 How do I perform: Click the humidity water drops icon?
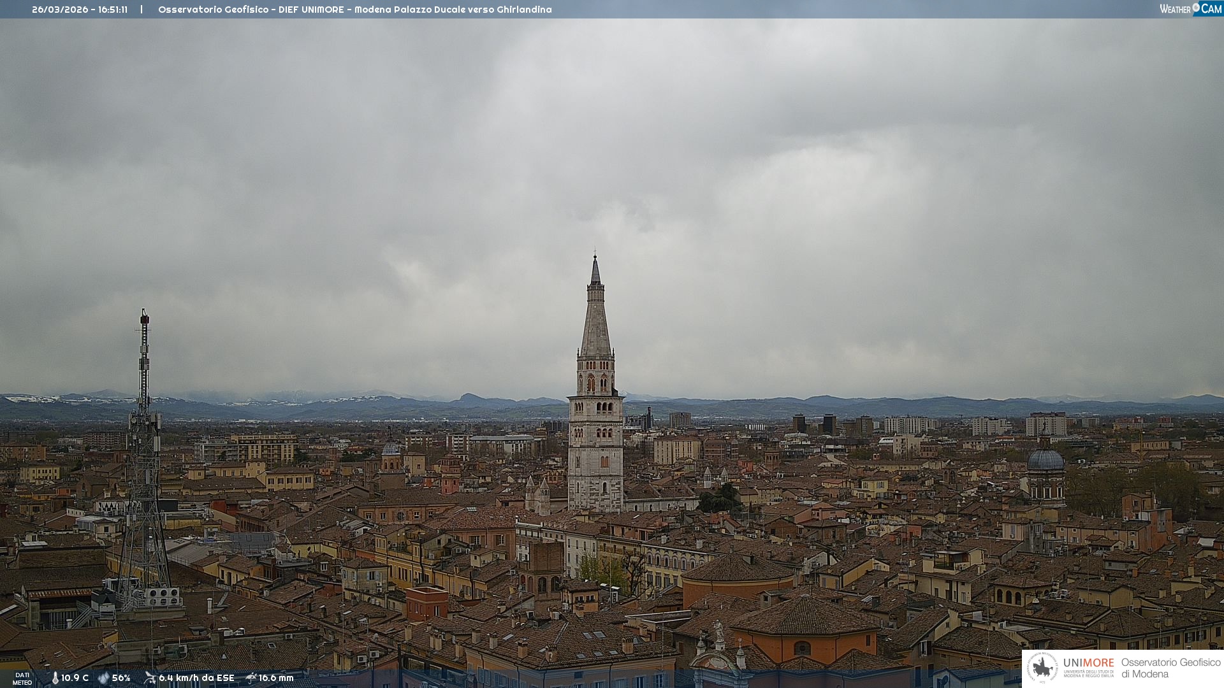coord(103,678)
